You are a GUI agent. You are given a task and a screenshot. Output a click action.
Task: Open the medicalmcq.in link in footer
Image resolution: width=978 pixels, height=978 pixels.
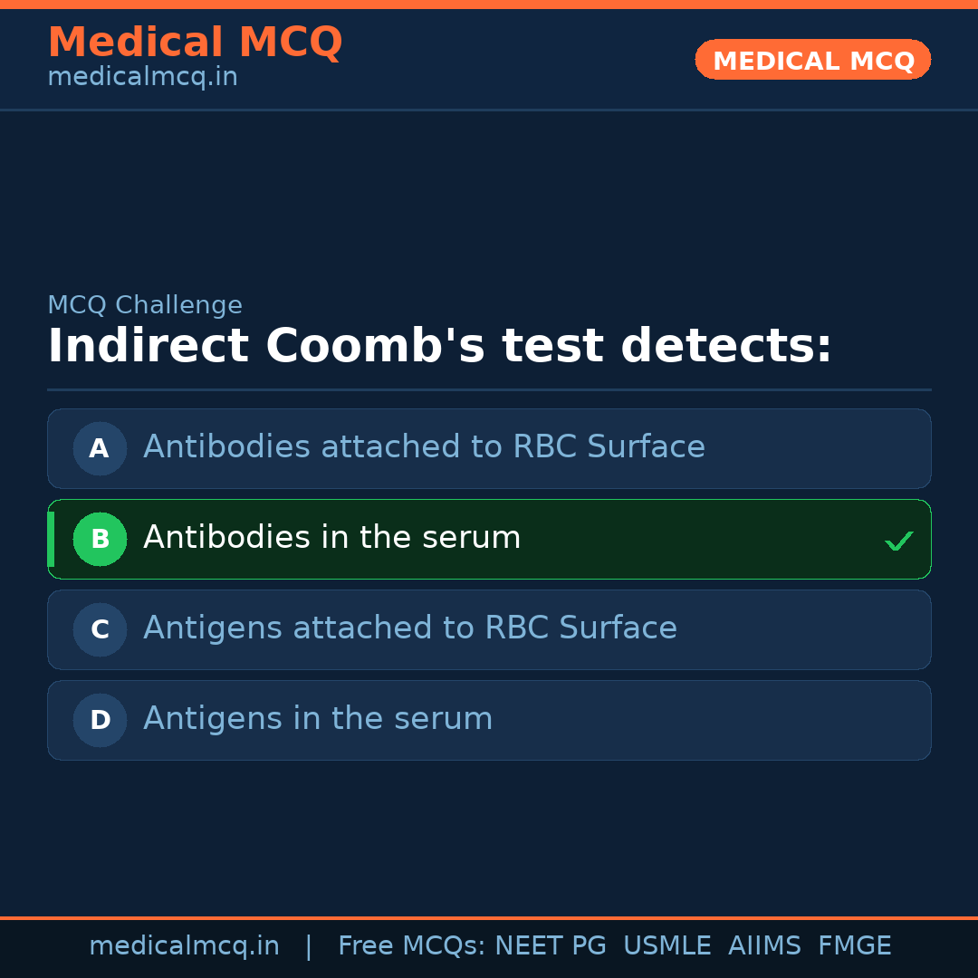coord(184,946)
